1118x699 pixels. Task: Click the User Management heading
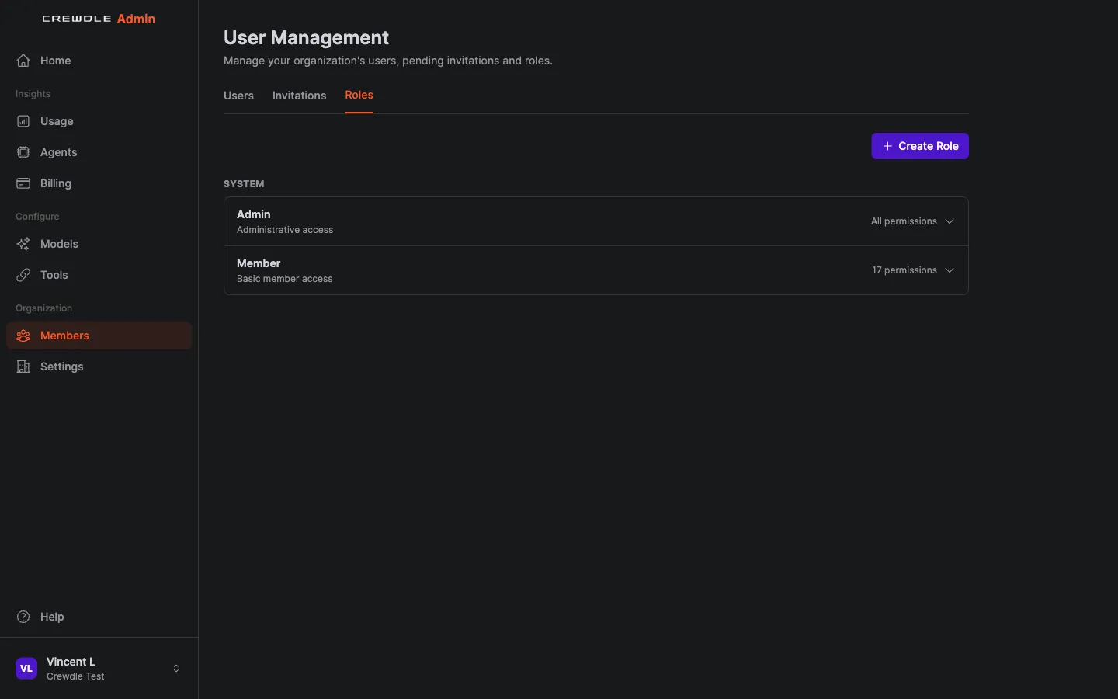point(306,37)
